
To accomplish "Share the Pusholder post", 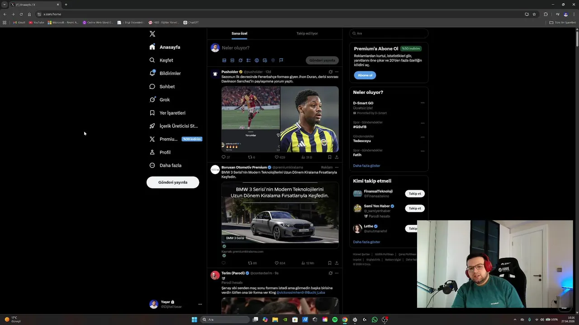I will (x=337, y=157).
